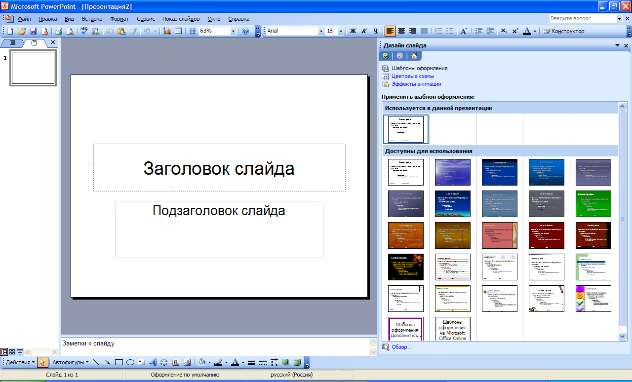Screen dimensions: 632x382
Task: Run the ABC spelling check
Action: point(84,31)
